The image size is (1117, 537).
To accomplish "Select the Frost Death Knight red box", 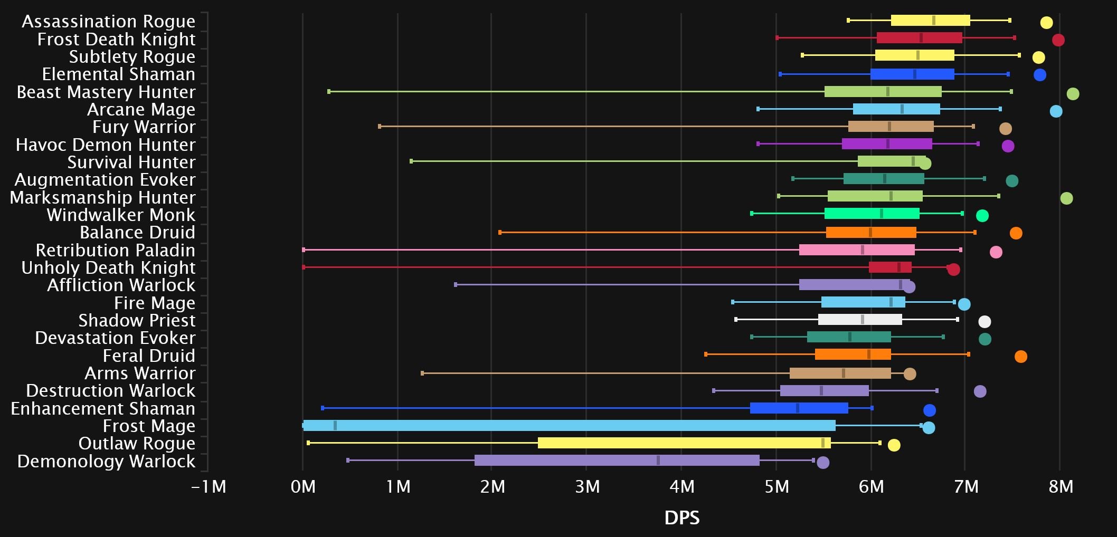I will (x=919, y=38).
